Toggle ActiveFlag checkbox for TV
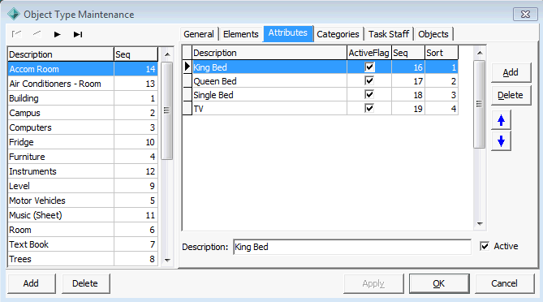543x302 pixels. pos(369,109)
